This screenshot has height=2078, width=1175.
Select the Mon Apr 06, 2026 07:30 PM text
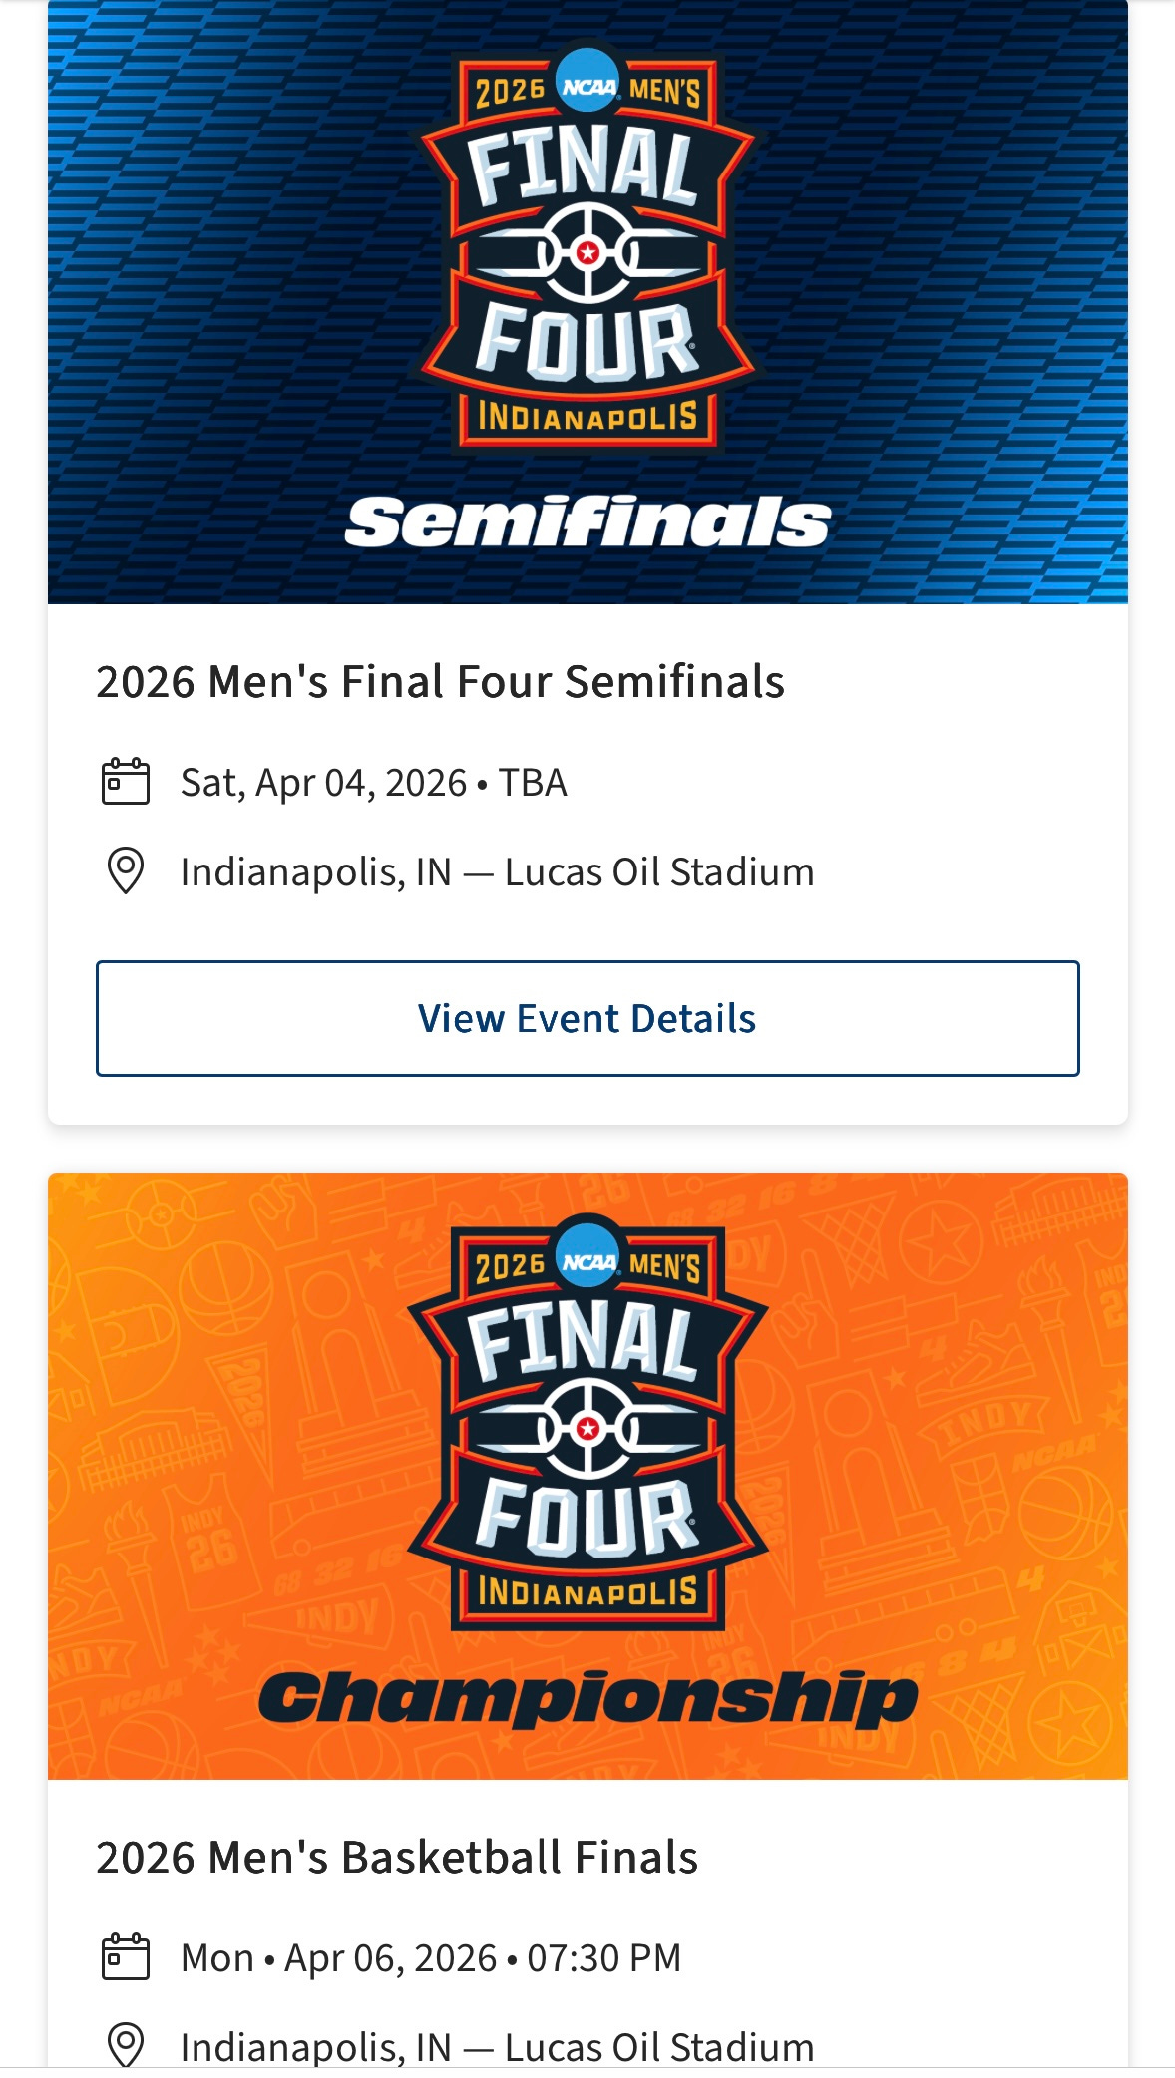pyautogui.click(x=431, y=1958)
